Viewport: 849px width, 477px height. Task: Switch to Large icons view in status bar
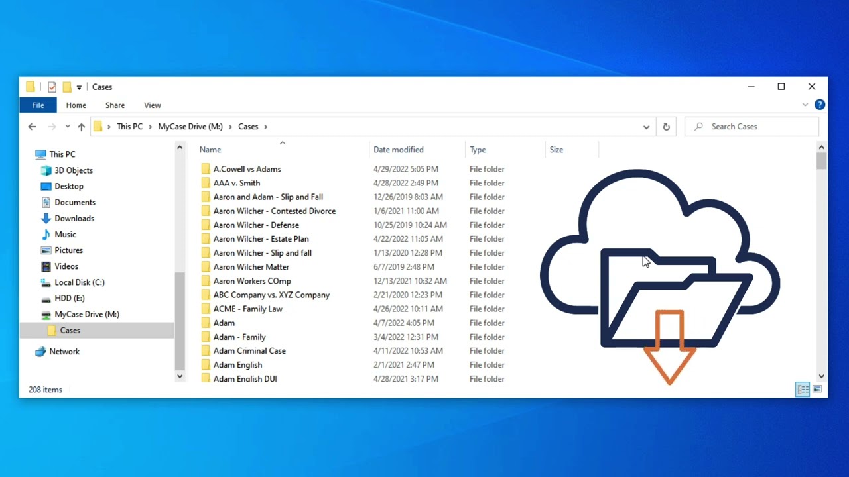pyautogui.click(x=817, y=390)
